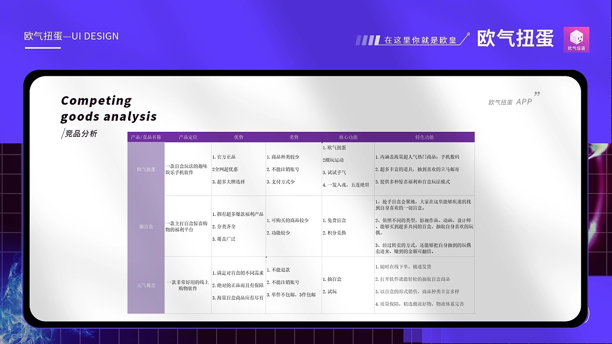Click feature '2.打开软件就能轻松的抽取盲盒商品'
This screenshot has width=612, height=344.
(x=413, y=279)
